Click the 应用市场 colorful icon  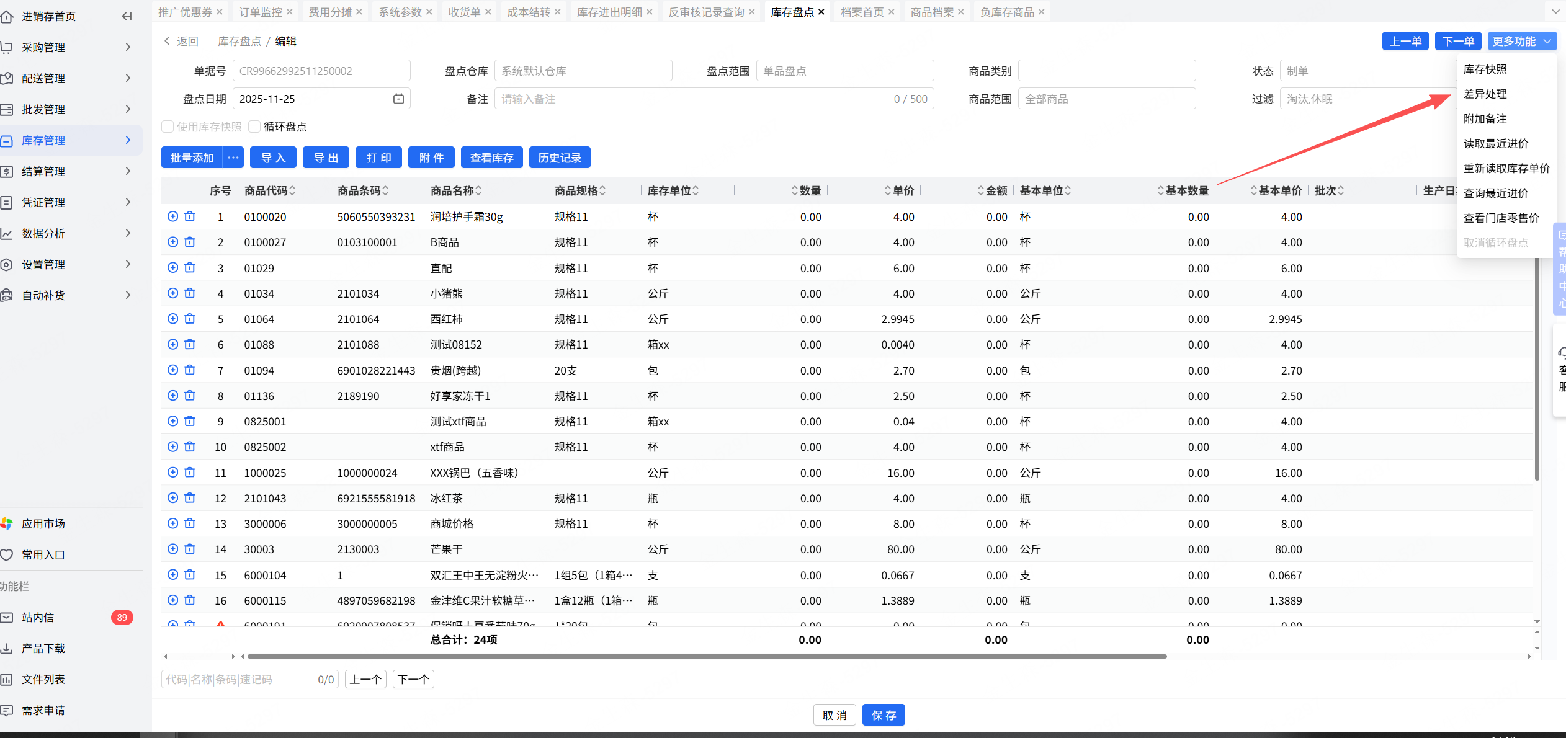[7, 523]
